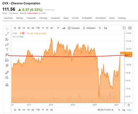Image resolution: width=138 pixels, height=114 pixels.
Task: Open the emoji icons tool
Action: pyautogui.click(x=7, y=65)
